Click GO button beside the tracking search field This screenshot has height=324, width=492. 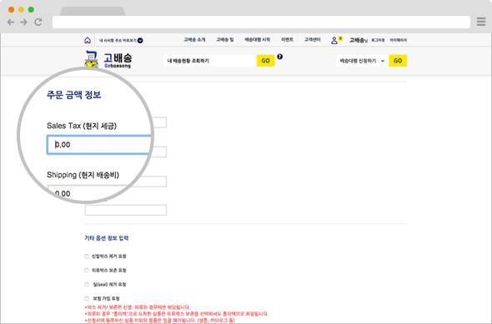pos(266,61)
